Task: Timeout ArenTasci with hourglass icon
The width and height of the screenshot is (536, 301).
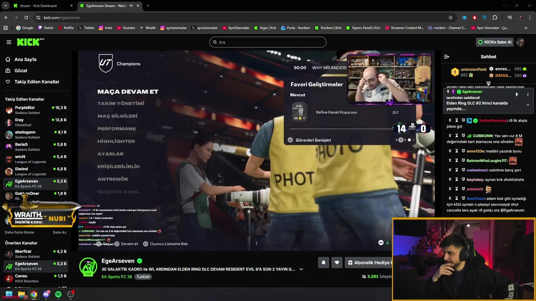Action: pyautogui.click(x=457, y=198)
